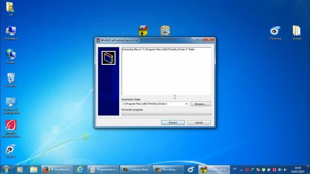Open the taskbar clock and date
Screen dimensions: 310x174
pyautogui.click(x=297, y=170)
